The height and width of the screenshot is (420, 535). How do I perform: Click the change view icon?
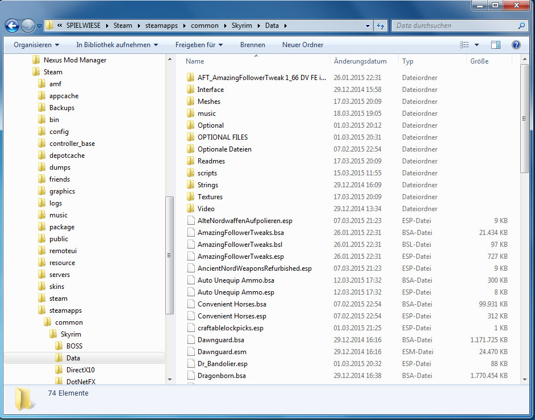pyautogui.click(x=465, y=45)
